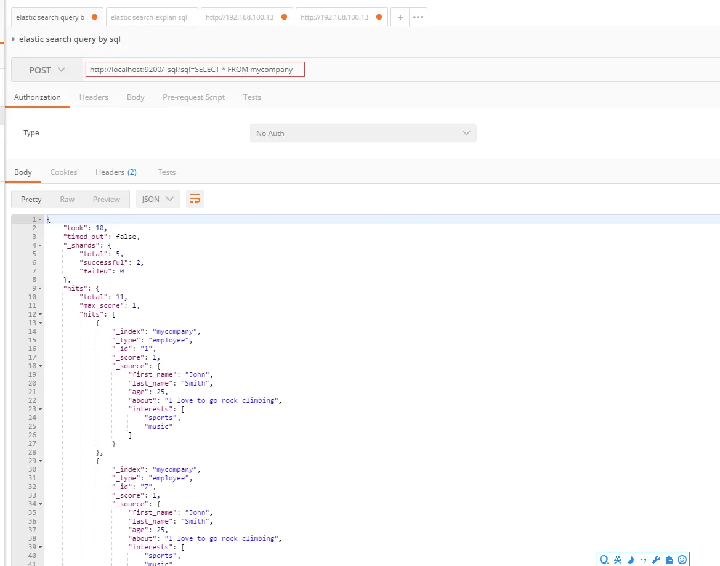
Task: Click "music" value on line 25
Action: click(158, 426)
